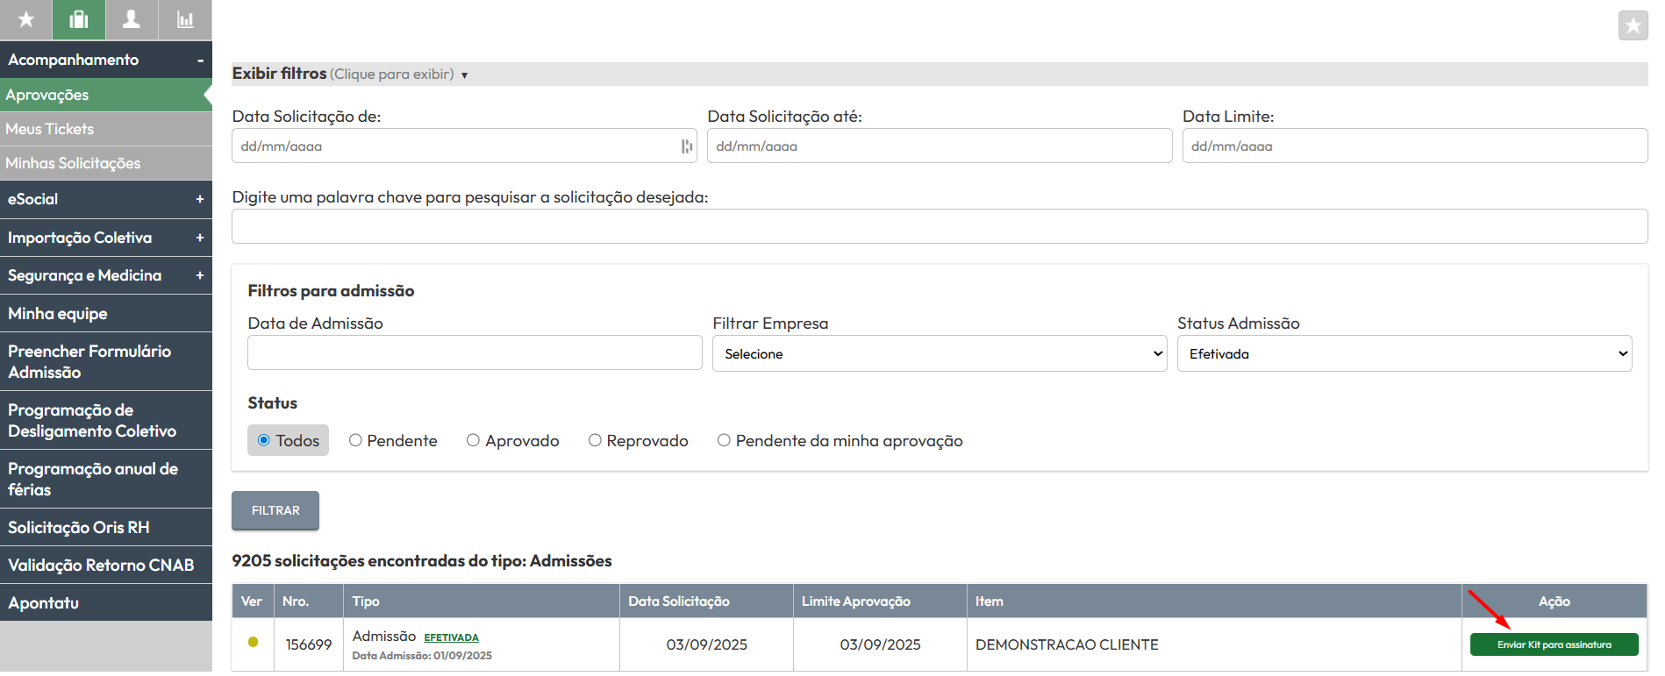The height and width of the screenshot is (676, 1665).
Task: Click the keyword search input field
Action: (939, 226)
